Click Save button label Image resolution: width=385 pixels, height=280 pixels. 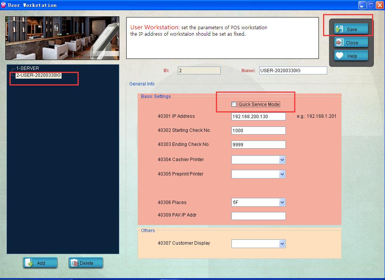(x=352, y=30)
